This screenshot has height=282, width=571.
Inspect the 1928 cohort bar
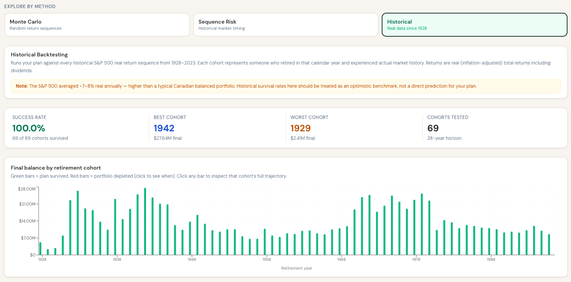(x=40, y=249)
